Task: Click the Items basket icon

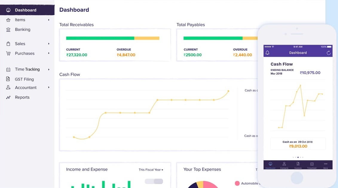Action: point(8,20)
